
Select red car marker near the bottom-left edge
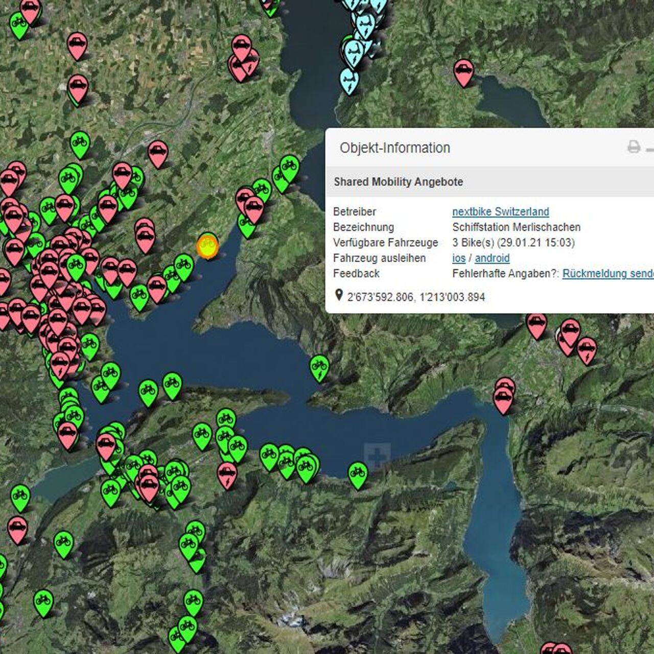[x=17, y=530]
